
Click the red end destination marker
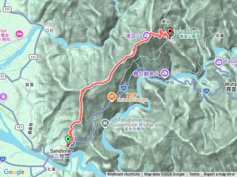click(170, 33)
